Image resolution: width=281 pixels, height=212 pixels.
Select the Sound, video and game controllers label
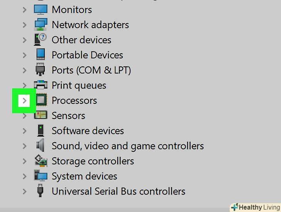click(x=128, y=146)
